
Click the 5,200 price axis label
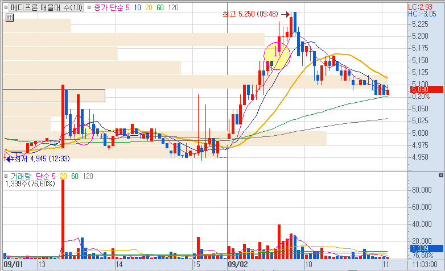(420, 36)
